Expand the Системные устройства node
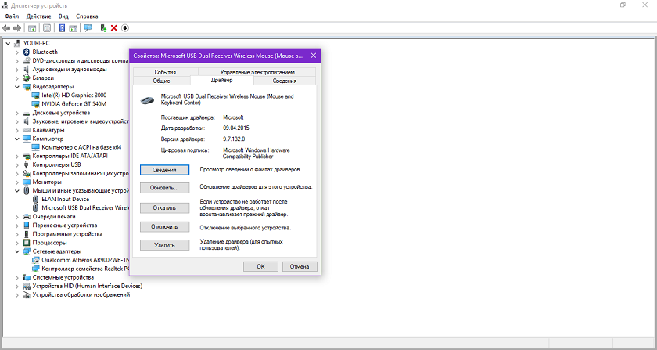 coord(16,278)
